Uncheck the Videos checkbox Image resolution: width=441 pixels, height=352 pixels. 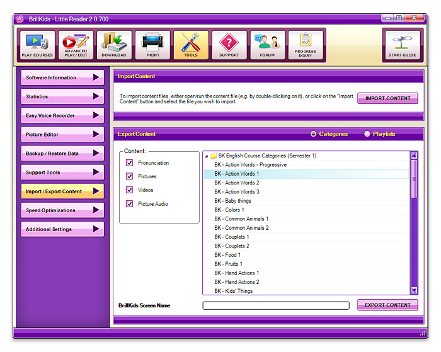click(129, 190)
